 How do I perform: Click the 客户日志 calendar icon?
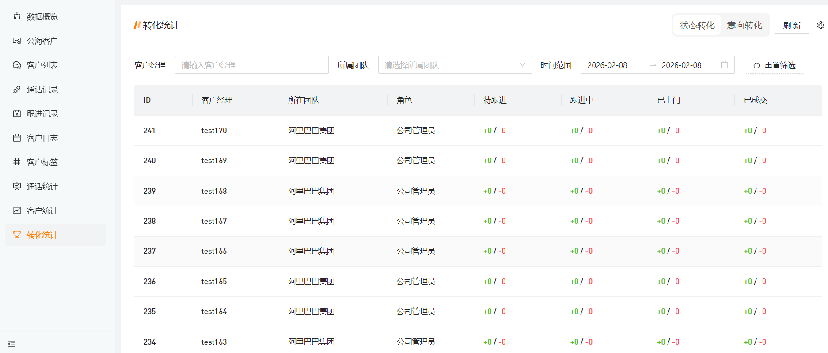17,138
